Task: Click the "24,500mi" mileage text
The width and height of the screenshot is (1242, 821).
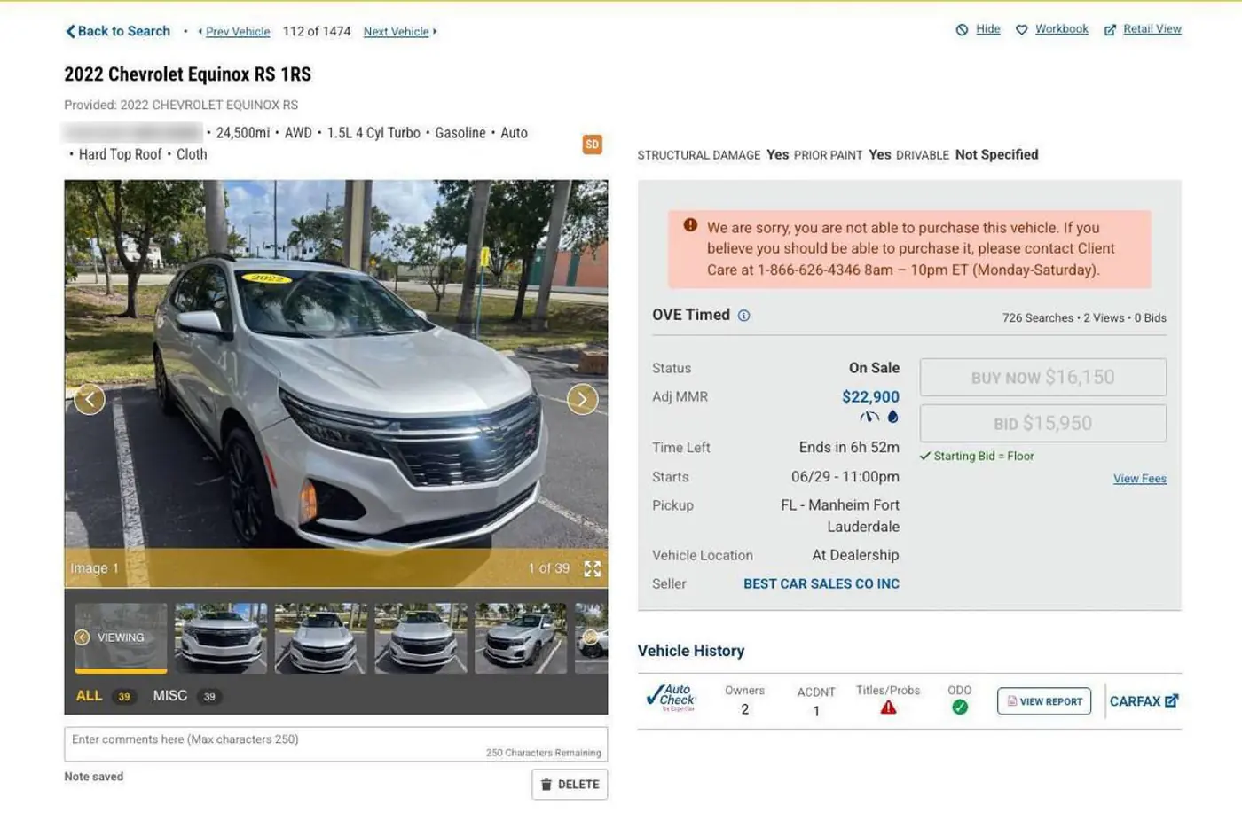Action: click(243, 133)
